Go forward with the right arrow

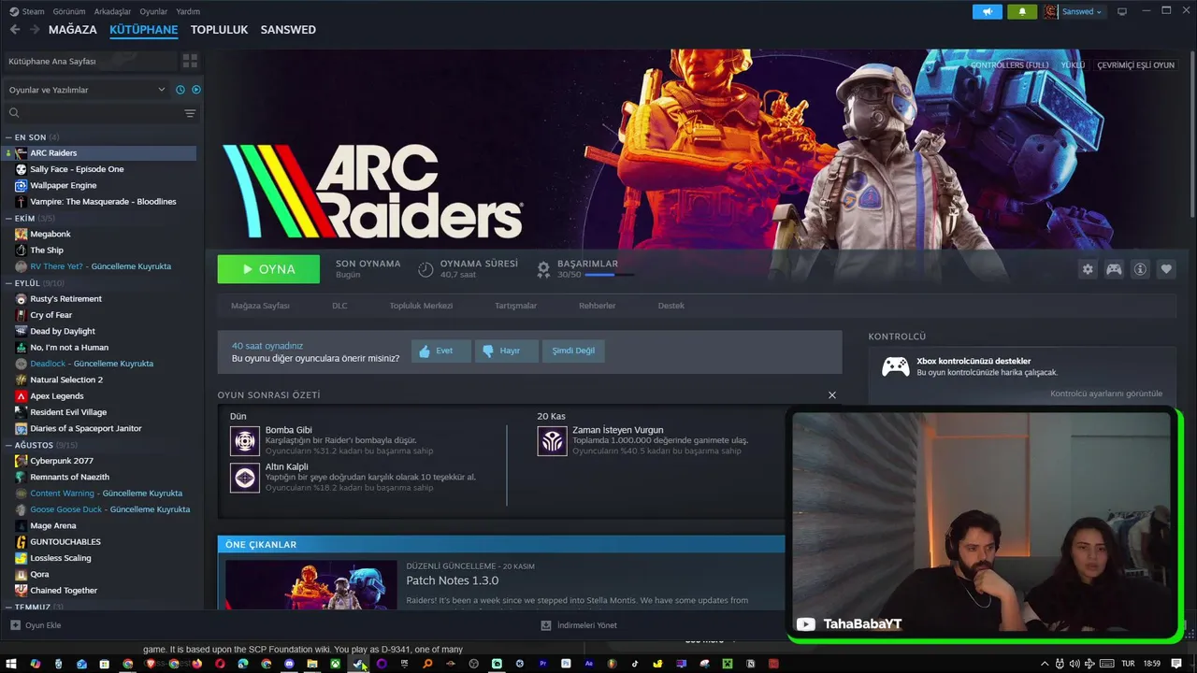[35, 30]
